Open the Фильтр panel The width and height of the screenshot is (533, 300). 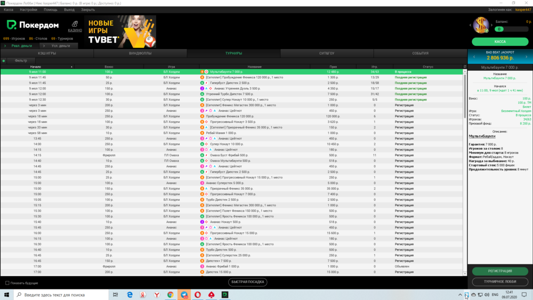click(x=21, y=60)
